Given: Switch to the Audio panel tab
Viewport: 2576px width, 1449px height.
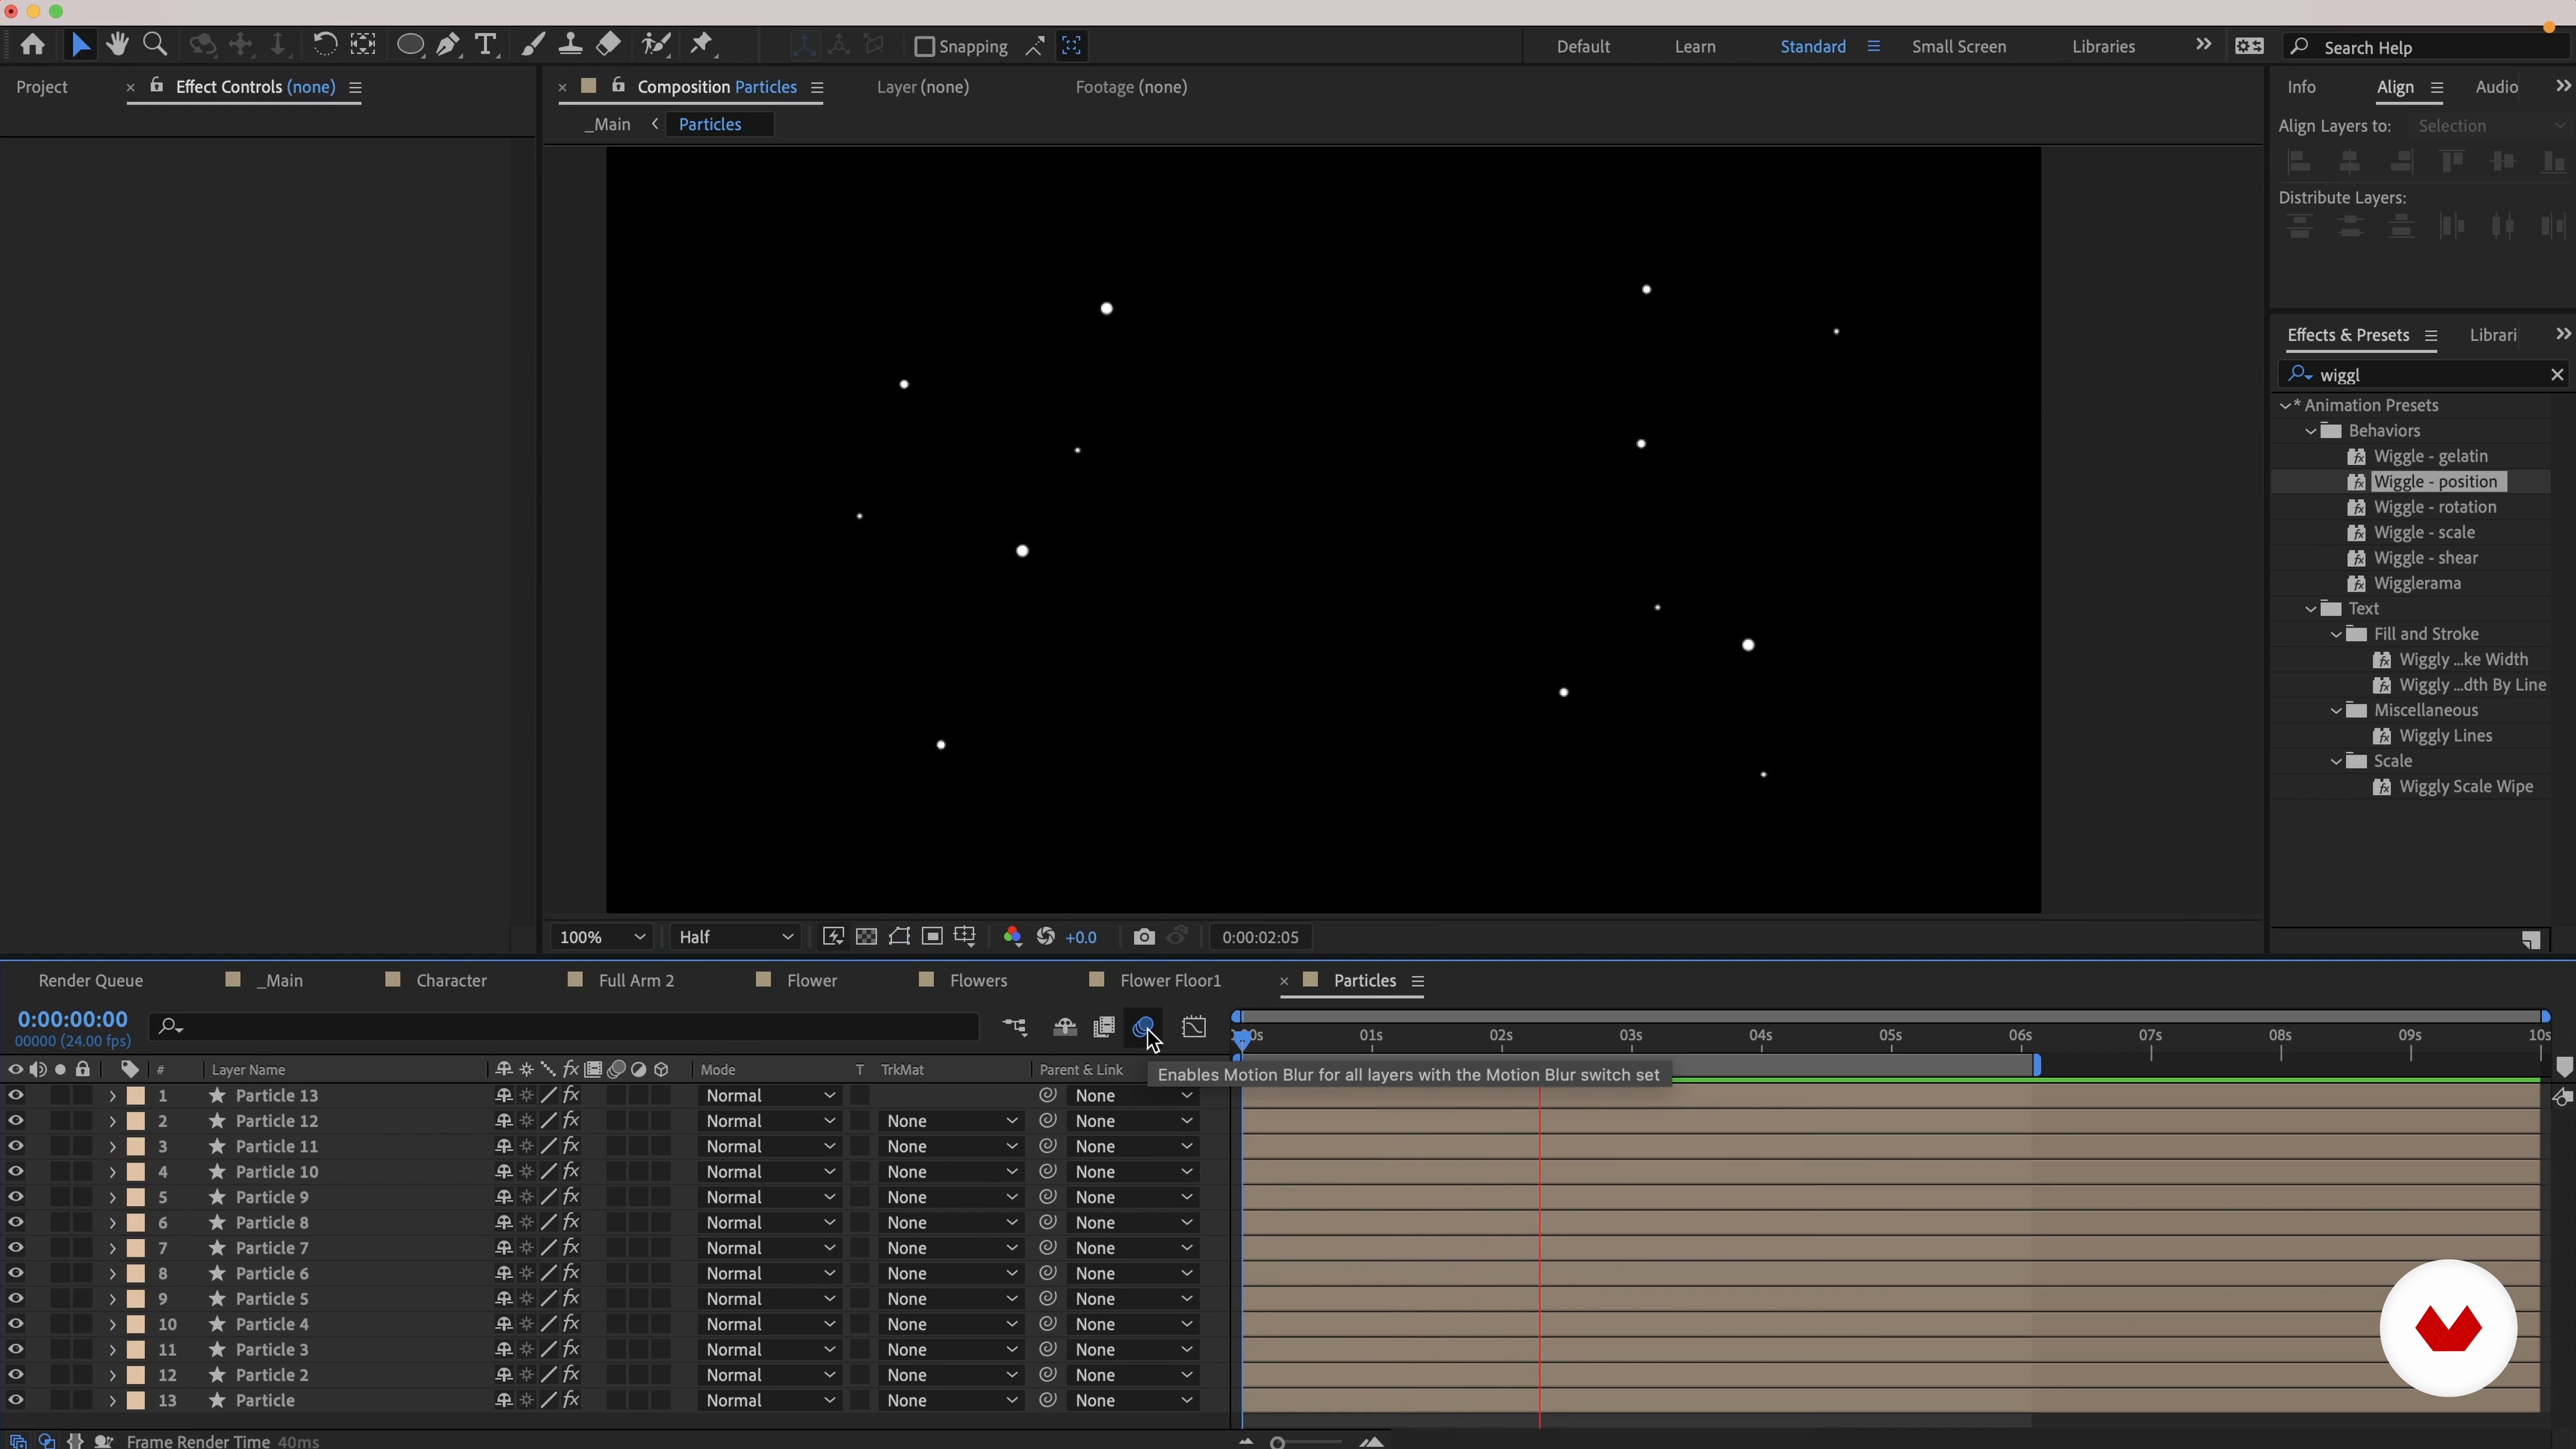Looking at the screenshot, I should [2496, 87].
